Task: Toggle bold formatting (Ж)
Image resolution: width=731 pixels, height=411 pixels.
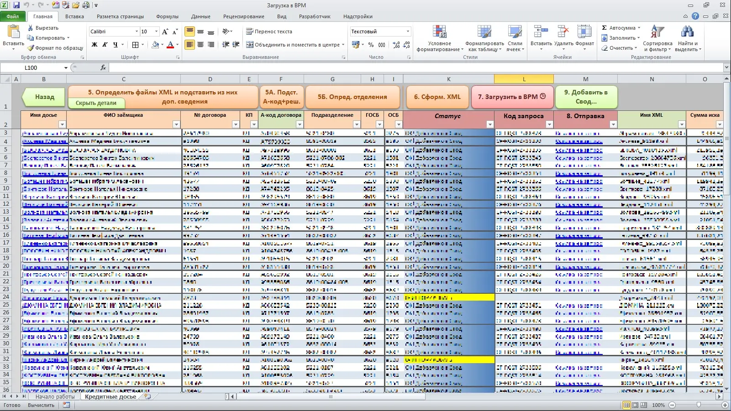Action: click(x=95, y=45)
